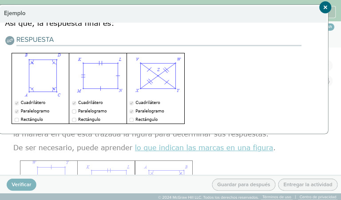The width and height of the screenshot is (341, 200).
Task: Click the McGraw Hill copyright text
Action: (x=208, y=197)
